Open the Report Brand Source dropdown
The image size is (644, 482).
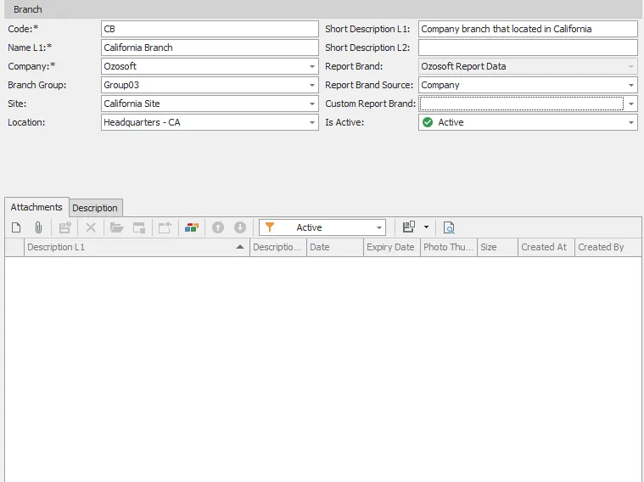tap(630, 85)
